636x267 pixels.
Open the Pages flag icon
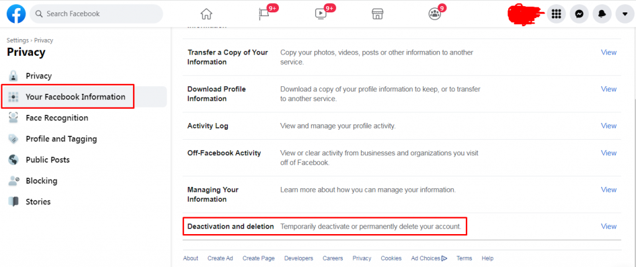pyautogui.click(x=263, y=14)
